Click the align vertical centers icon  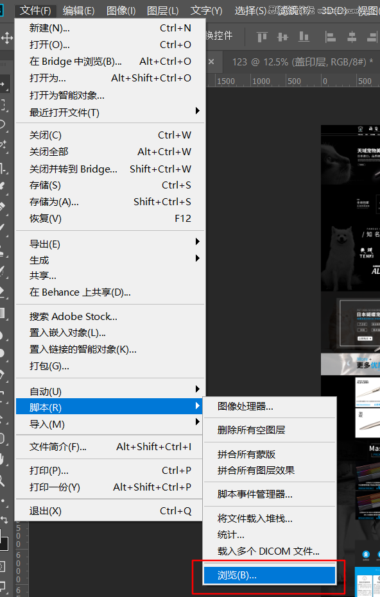coord(283,37)
